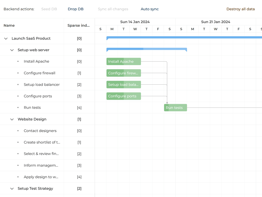262x197 pixels.
Task: Click Drop DB in backend actions
Action: coord(75,9)
